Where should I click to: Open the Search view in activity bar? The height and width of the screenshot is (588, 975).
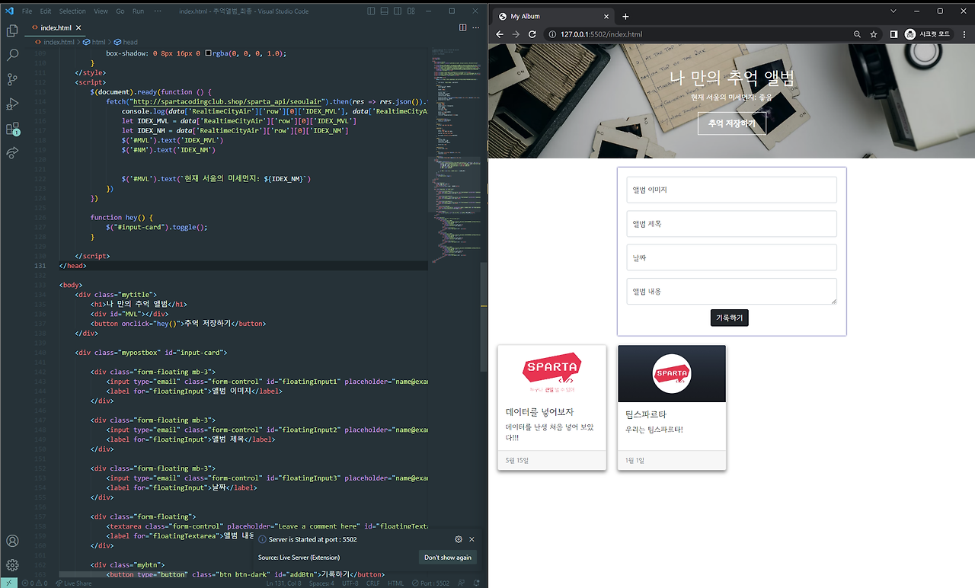[12, 55]
